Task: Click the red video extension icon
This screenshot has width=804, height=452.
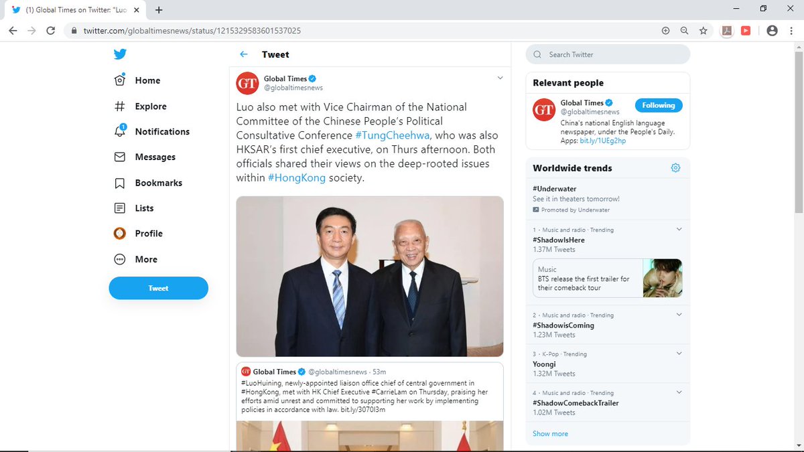Action: point(746,31)
